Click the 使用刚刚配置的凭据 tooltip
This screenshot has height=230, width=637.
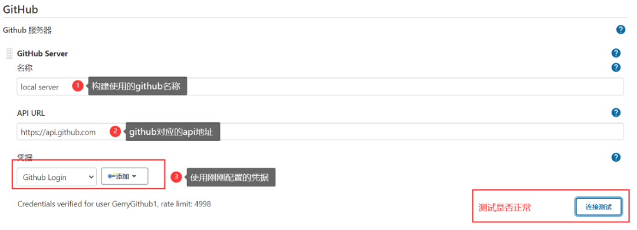click(x=231, y=177)
